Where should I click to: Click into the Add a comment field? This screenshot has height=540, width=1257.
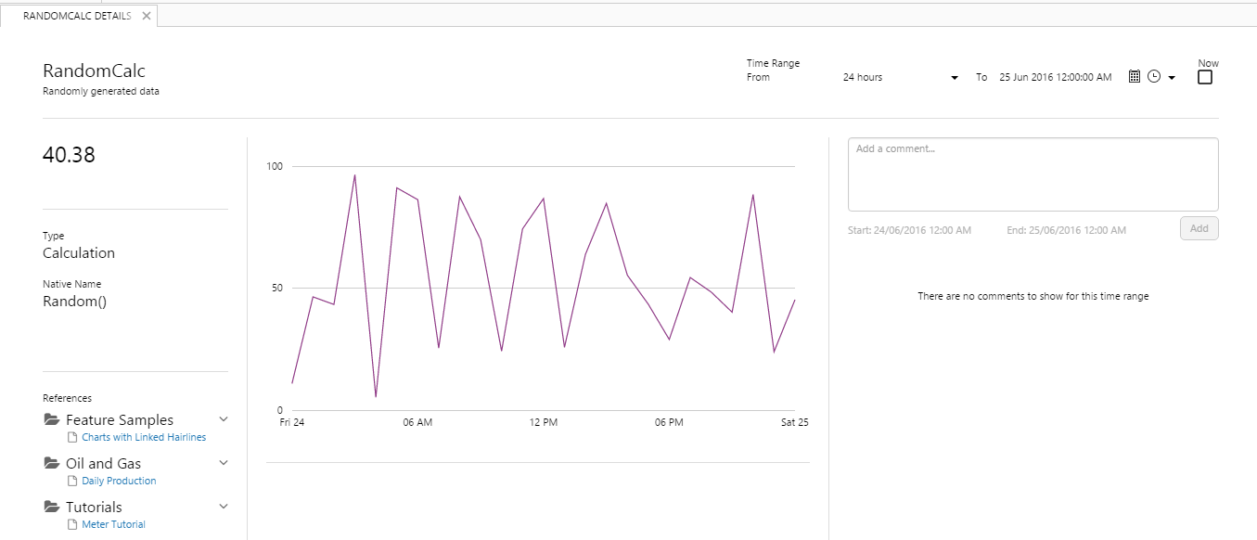pyautogui.click(x=1033, y=174)
